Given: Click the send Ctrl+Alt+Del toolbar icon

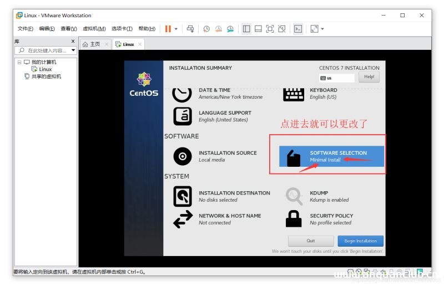Looking at the screenshot, I should pyautogui.click(x=190, y=29).
